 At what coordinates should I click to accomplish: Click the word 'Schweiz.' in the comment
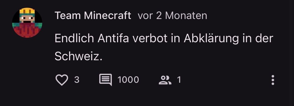click(79, 56)
